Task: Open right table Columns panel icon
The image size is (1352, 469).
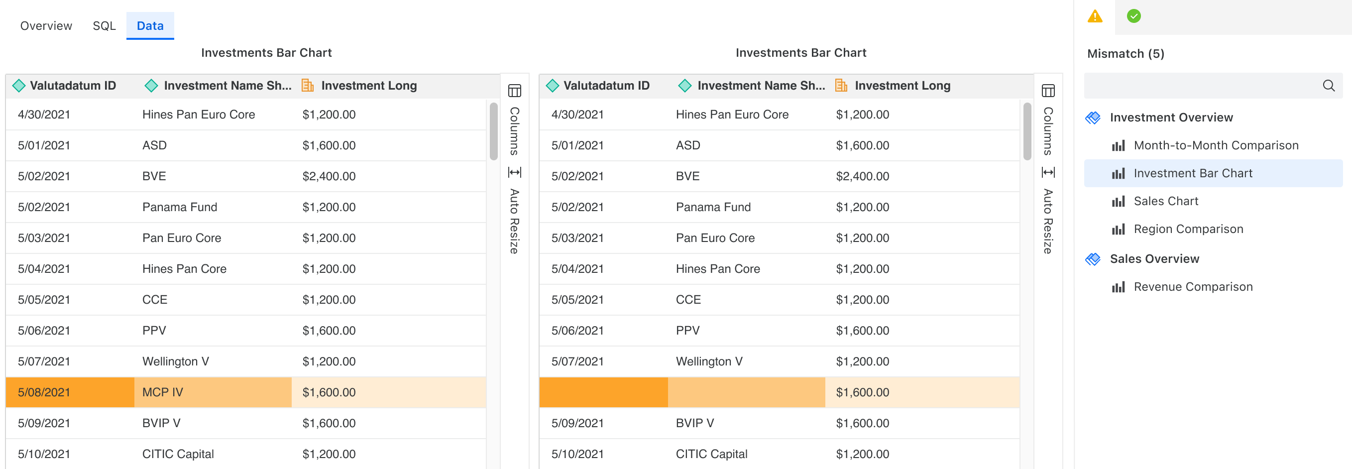Action: 1047,91
